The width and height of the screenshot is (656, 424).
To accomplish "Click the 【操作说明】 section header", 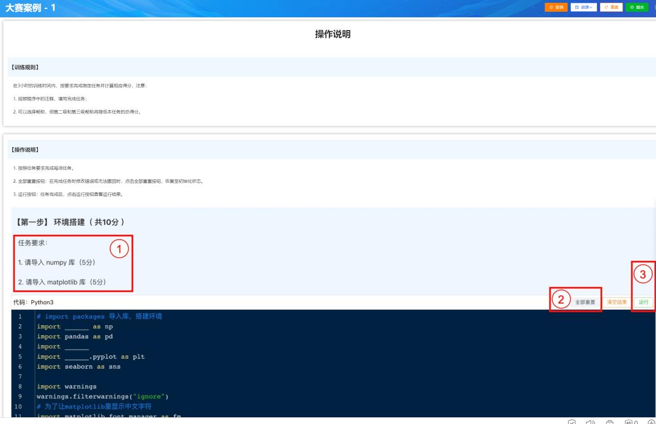I will (x=25, y=150).
